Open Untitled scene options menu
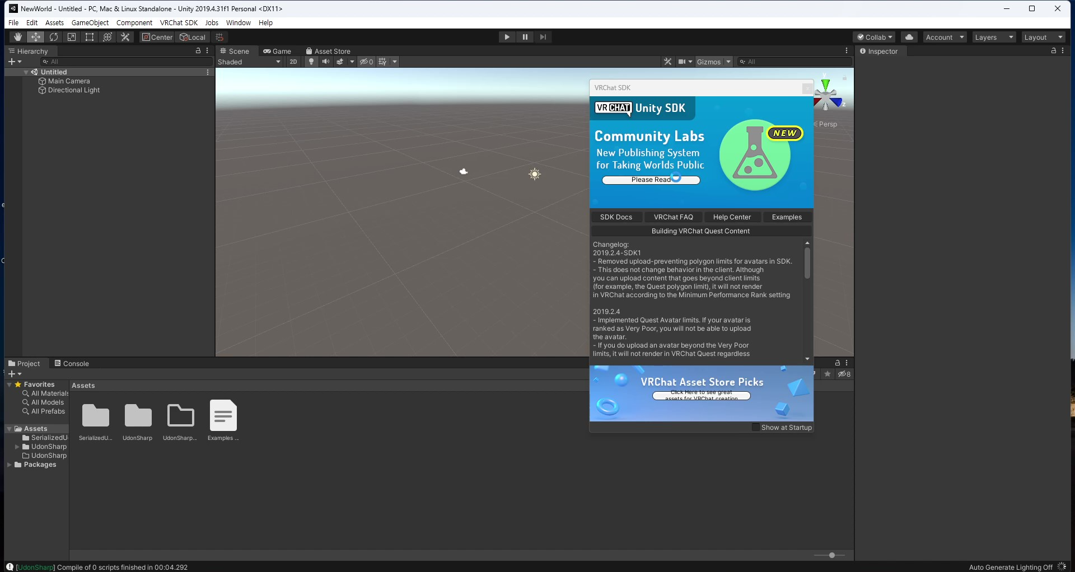Screen dimensions: 1075x572 [208, 72]
